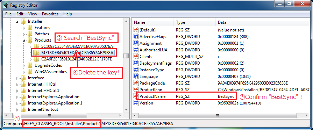Viewport: 313px width, 130px height.
Task: Open the View menu
Action: coord(33,14)
